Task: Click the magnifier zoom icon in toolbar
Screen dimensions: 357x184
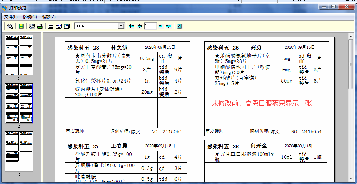Action: pyautogui.click(x=10, y=26)
